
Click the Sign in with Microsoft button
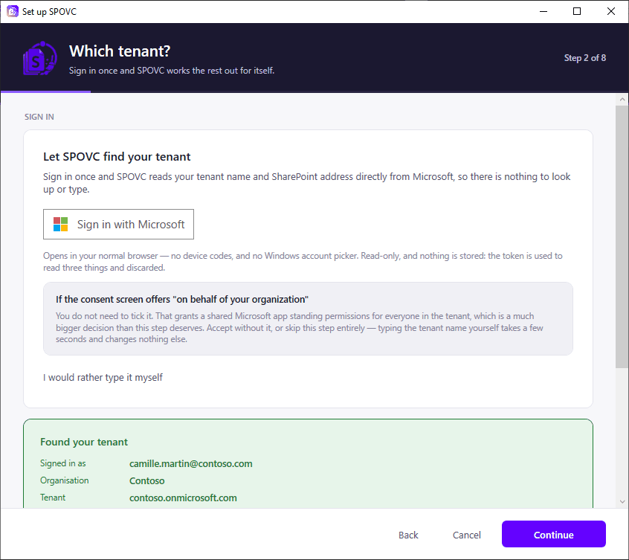118,225
